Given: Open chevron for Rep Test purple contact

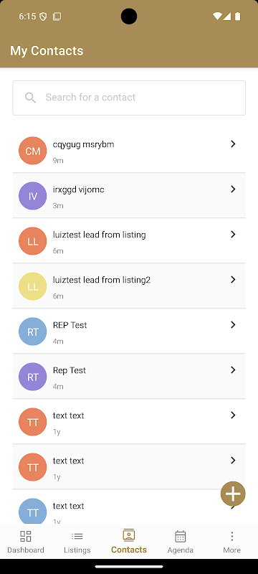Looking at the screenshot, I should point(233,370).
